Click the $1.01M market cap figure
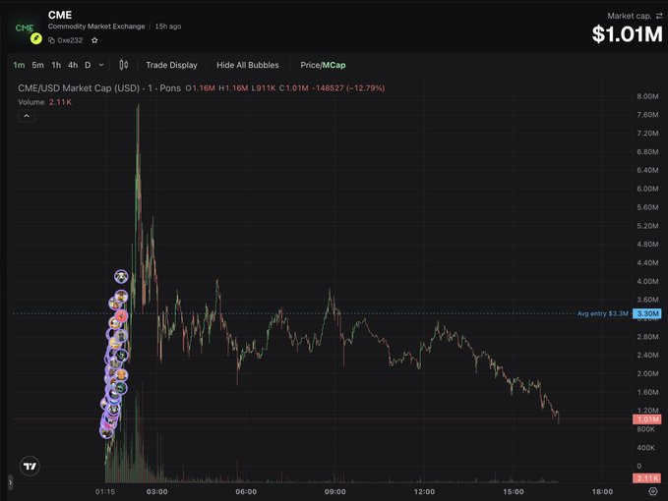 pyautogui.click(x=627, y=34)
